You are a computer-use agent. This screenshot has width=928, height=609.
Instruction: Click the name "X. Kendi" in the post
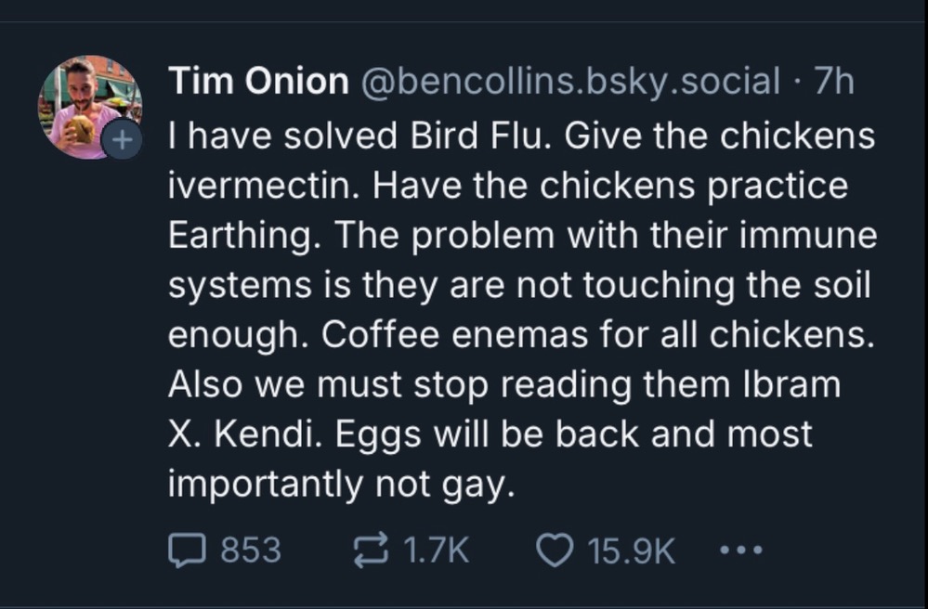[x=245, y=434]
